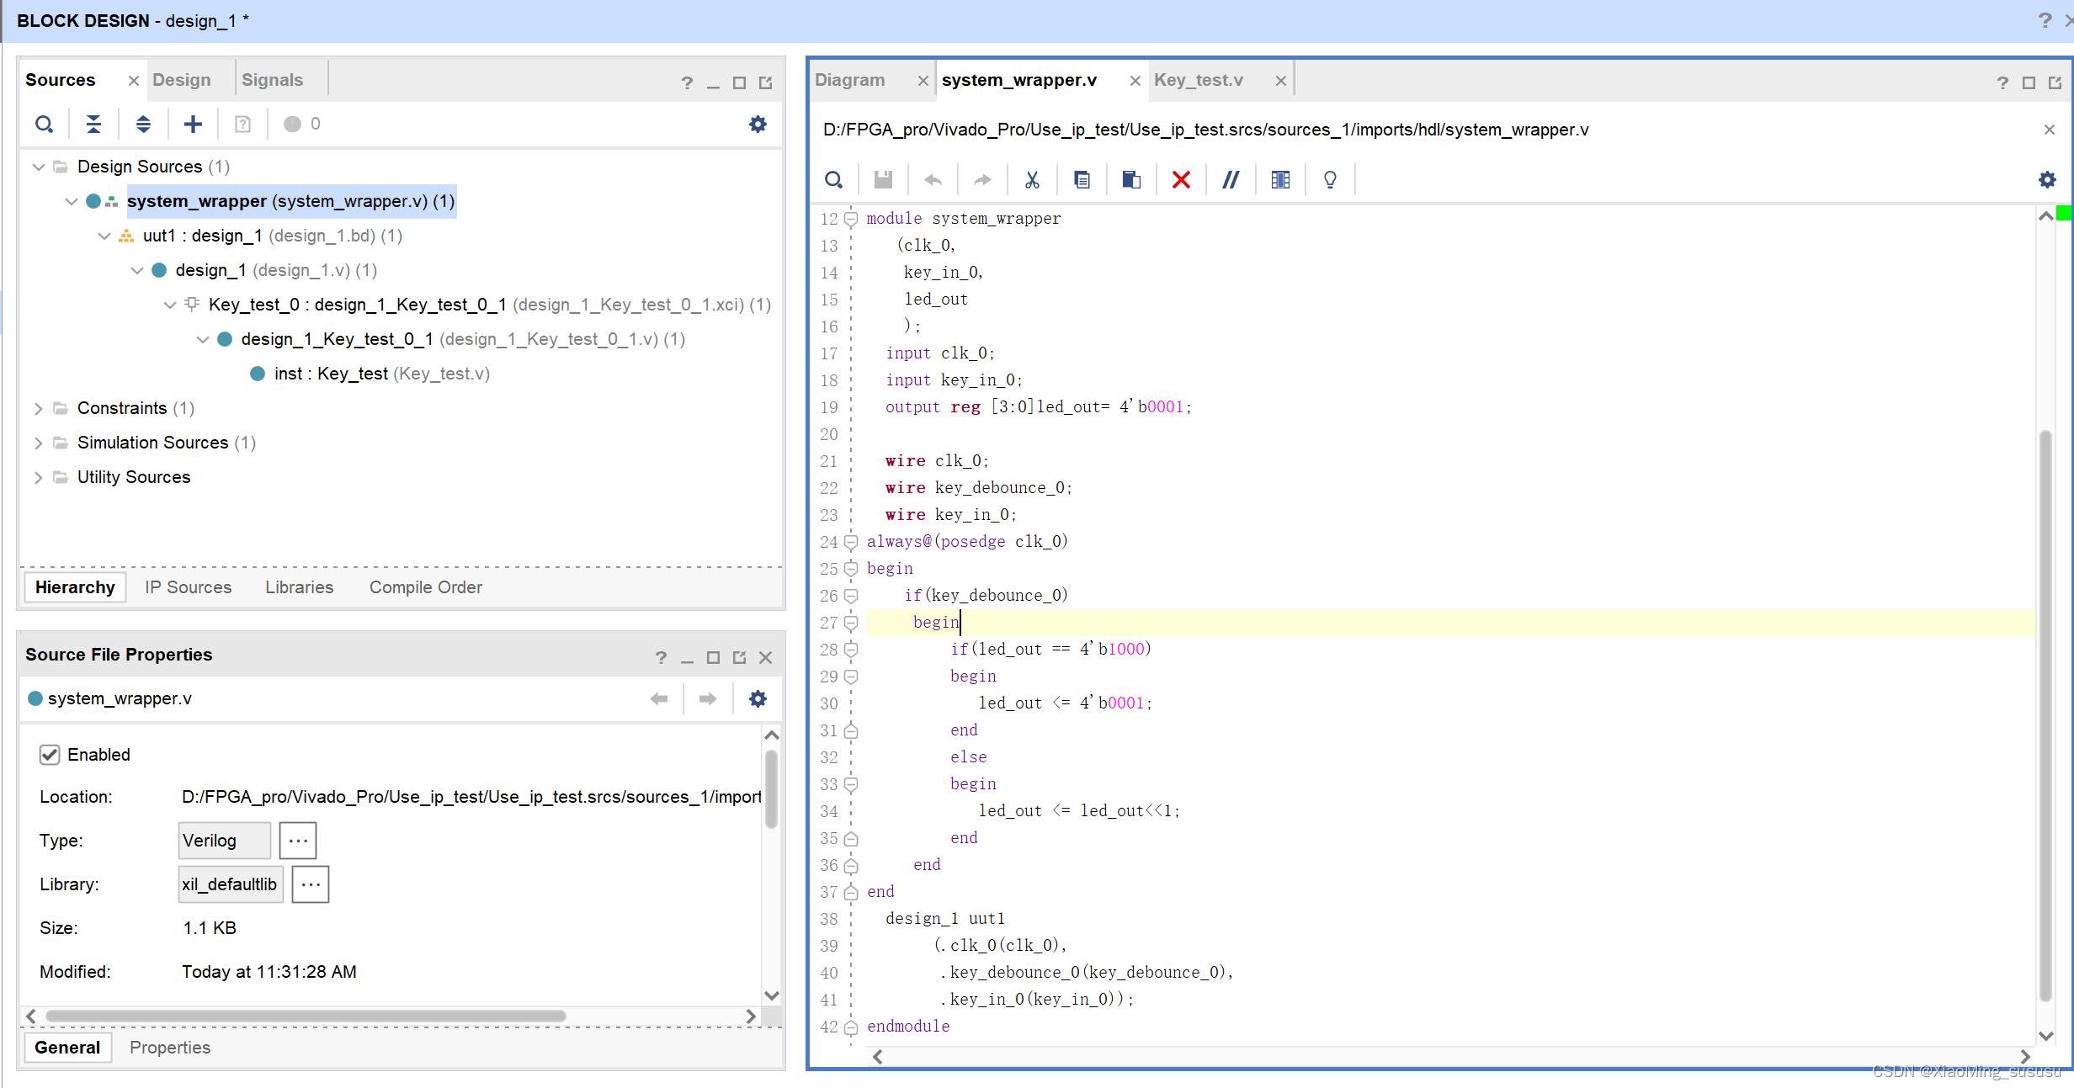Toggle the Enabled checkbox for system_wrapper
Image resolution: width=2074 pixels, height=1088 pixels.
click(x=50, y=755)
